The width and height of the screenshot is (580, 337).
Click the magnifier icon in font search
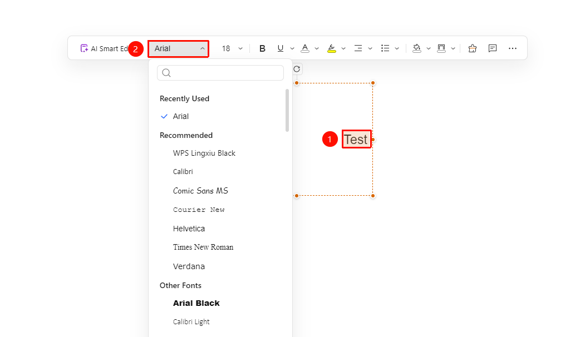166,73
